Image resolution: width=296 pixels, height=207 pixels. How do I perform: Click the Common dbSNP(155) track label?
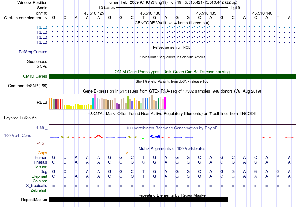pos(28,86)
